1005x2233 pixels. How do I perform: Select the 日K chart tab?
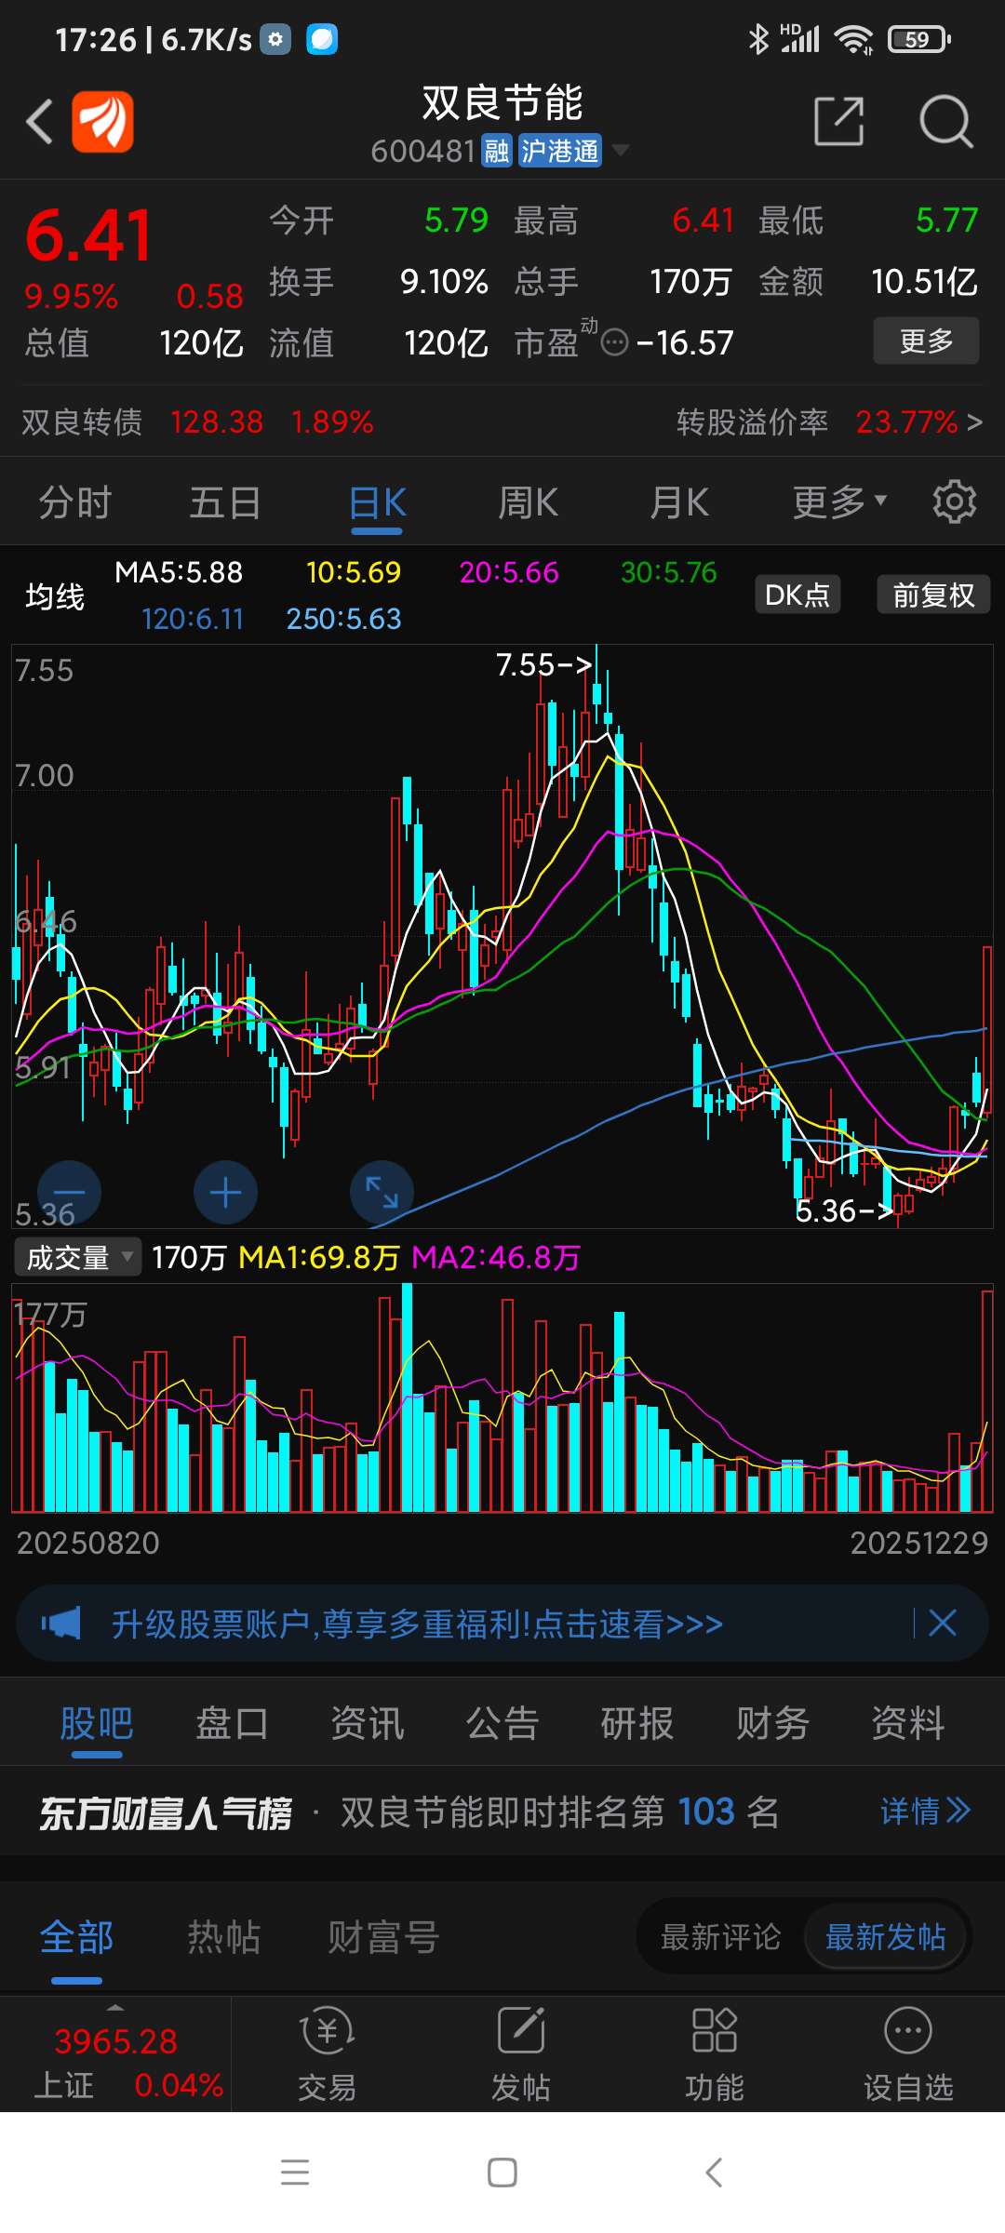[377, 502]
